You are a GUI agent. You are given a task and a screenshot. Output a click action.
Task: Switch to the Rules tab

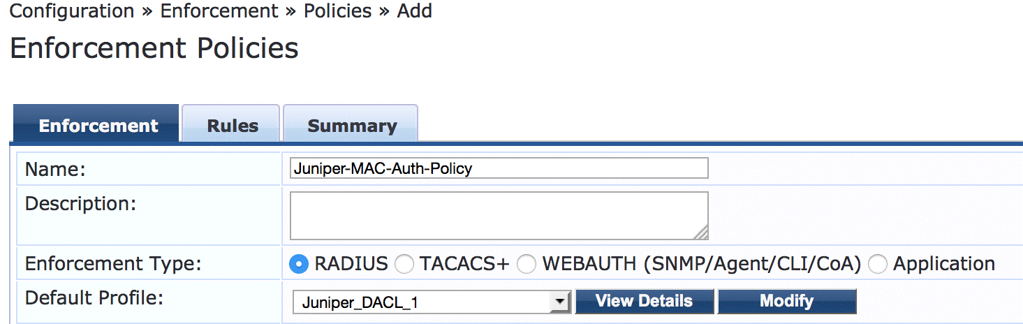tap(232, 126)
